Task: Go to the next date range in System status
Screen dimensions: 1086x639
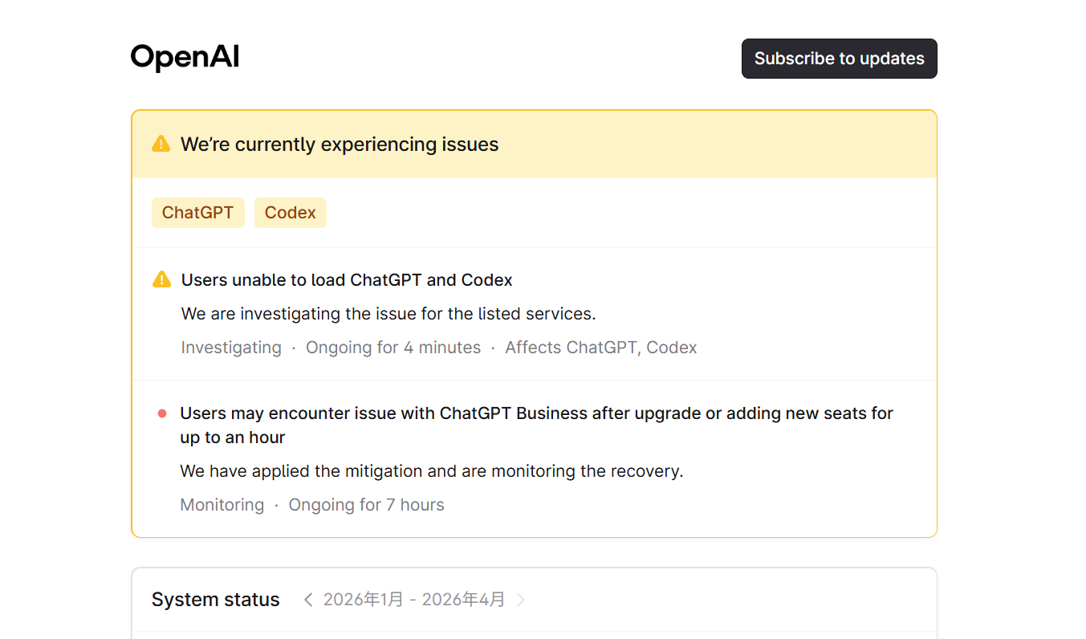Action: (521, 600)
